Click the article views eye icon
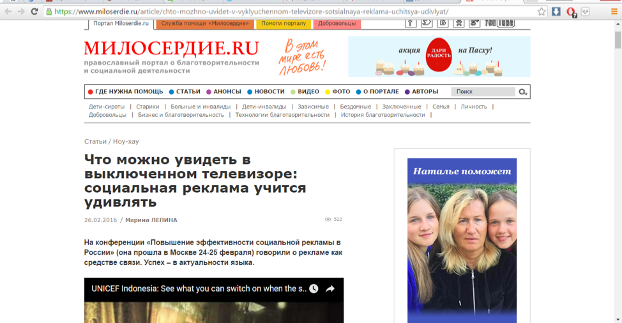 coord(328,219)
